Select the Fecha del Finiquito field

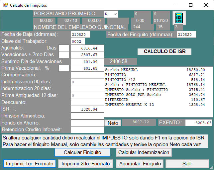[186, 35]
